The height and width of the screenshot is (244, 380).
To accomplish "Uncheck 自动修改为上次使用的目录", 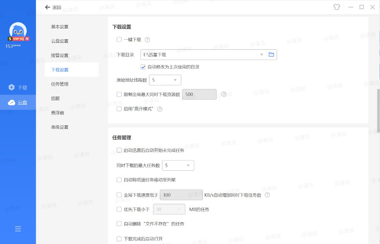I will (143, 67).
